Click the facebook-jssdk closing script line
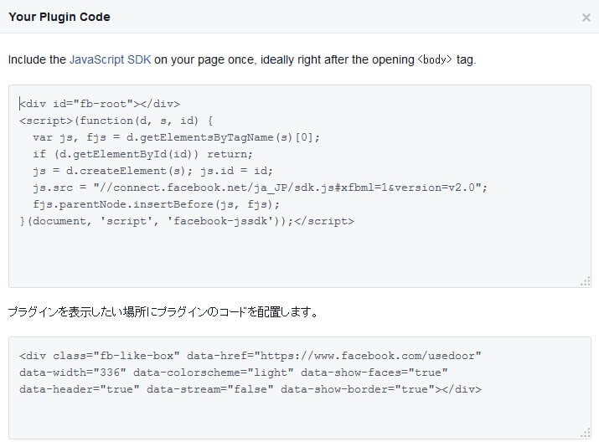This screenshot has width=599, height=447. point(187,221)
